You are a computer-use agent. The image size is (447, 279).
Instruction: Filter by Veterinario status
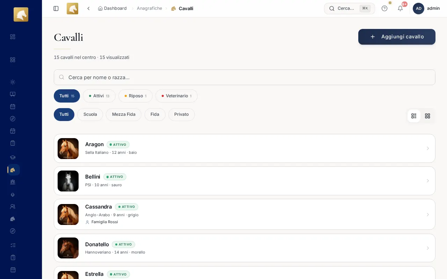(x=176, y=96)
